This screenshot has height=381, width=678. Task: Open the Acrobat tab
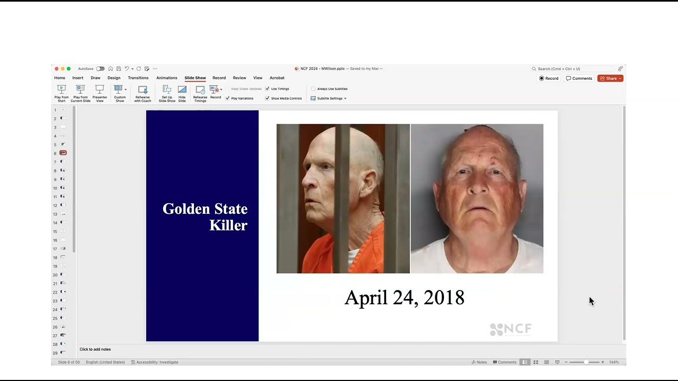(x=277, y=78)
